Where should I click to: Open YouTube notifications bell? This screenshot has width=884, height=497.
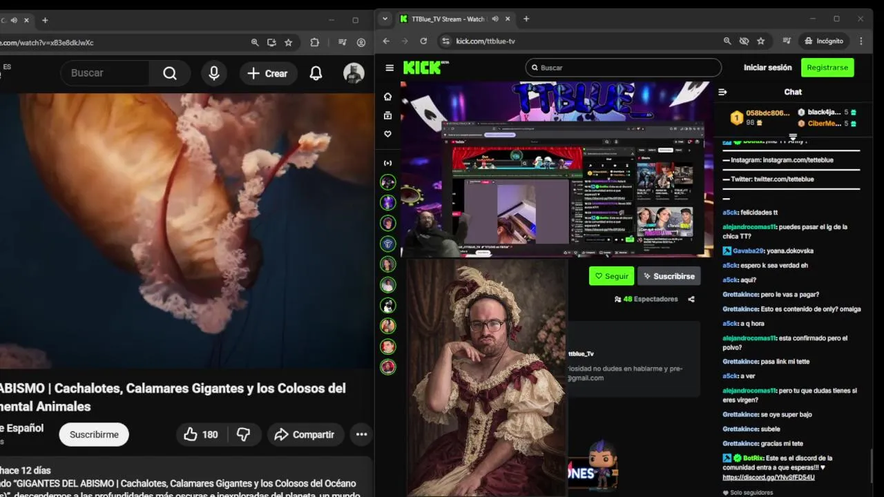click(x=316, y=73)
